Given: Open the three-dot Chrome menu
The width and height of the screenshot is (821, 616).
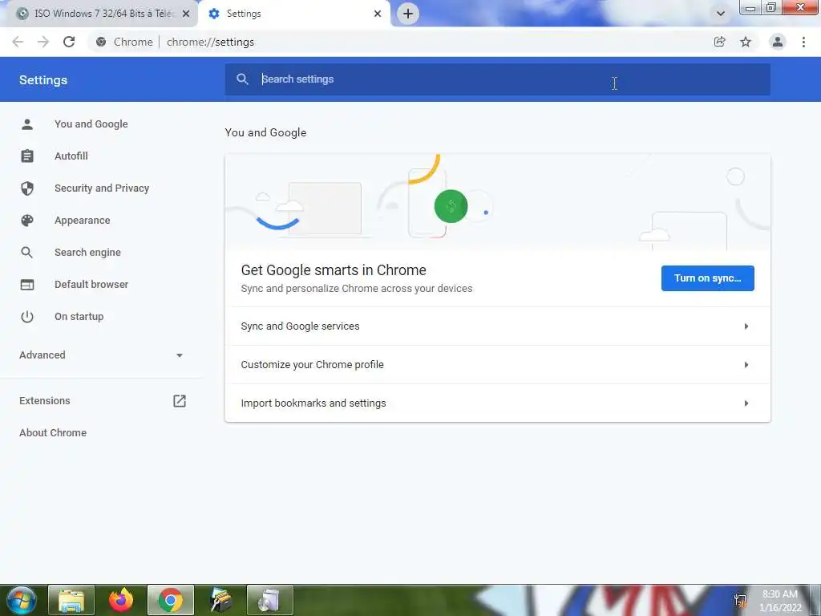Looking at the screenshot, I should click(803, 42).
